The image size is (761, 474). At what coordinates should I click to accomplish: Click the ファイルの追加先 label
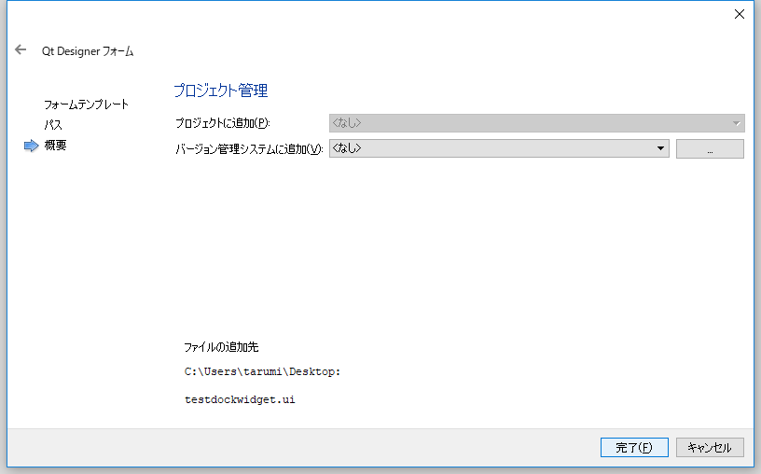pos(220,347)
